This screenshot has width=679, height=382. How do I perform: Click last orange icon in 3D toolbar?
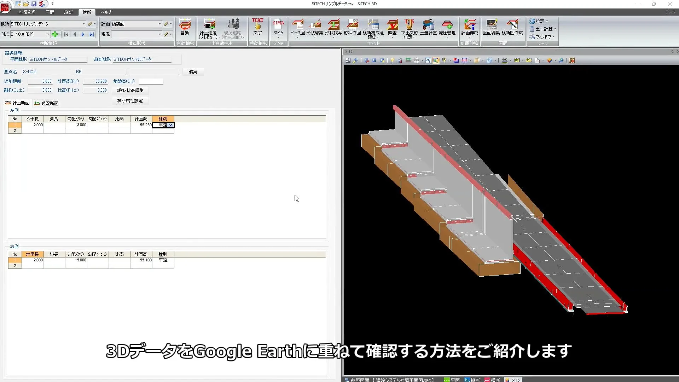click(x=572, y=60)
